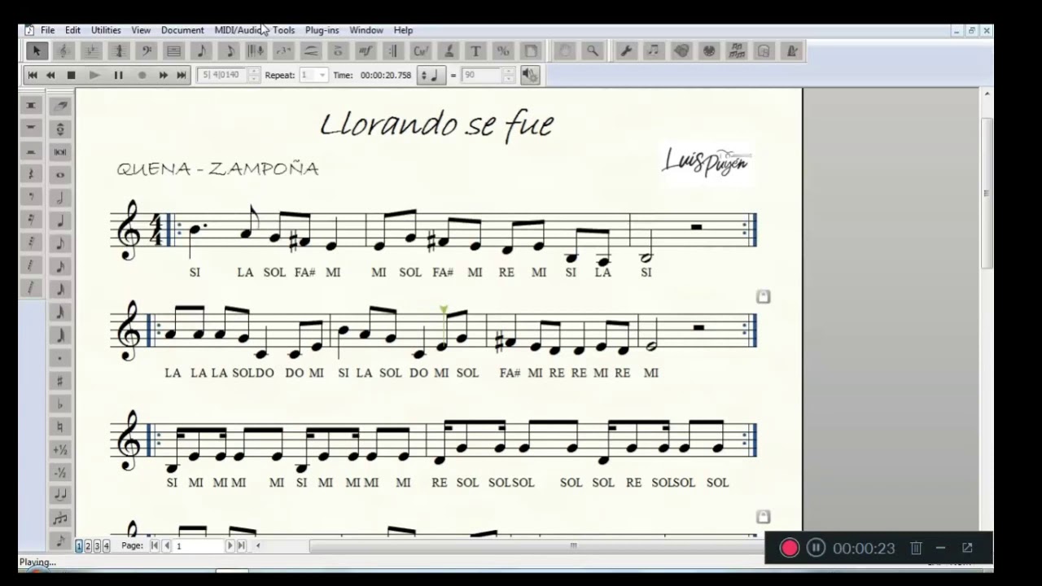
Task: Stop playback with square button
Action: 71,75
